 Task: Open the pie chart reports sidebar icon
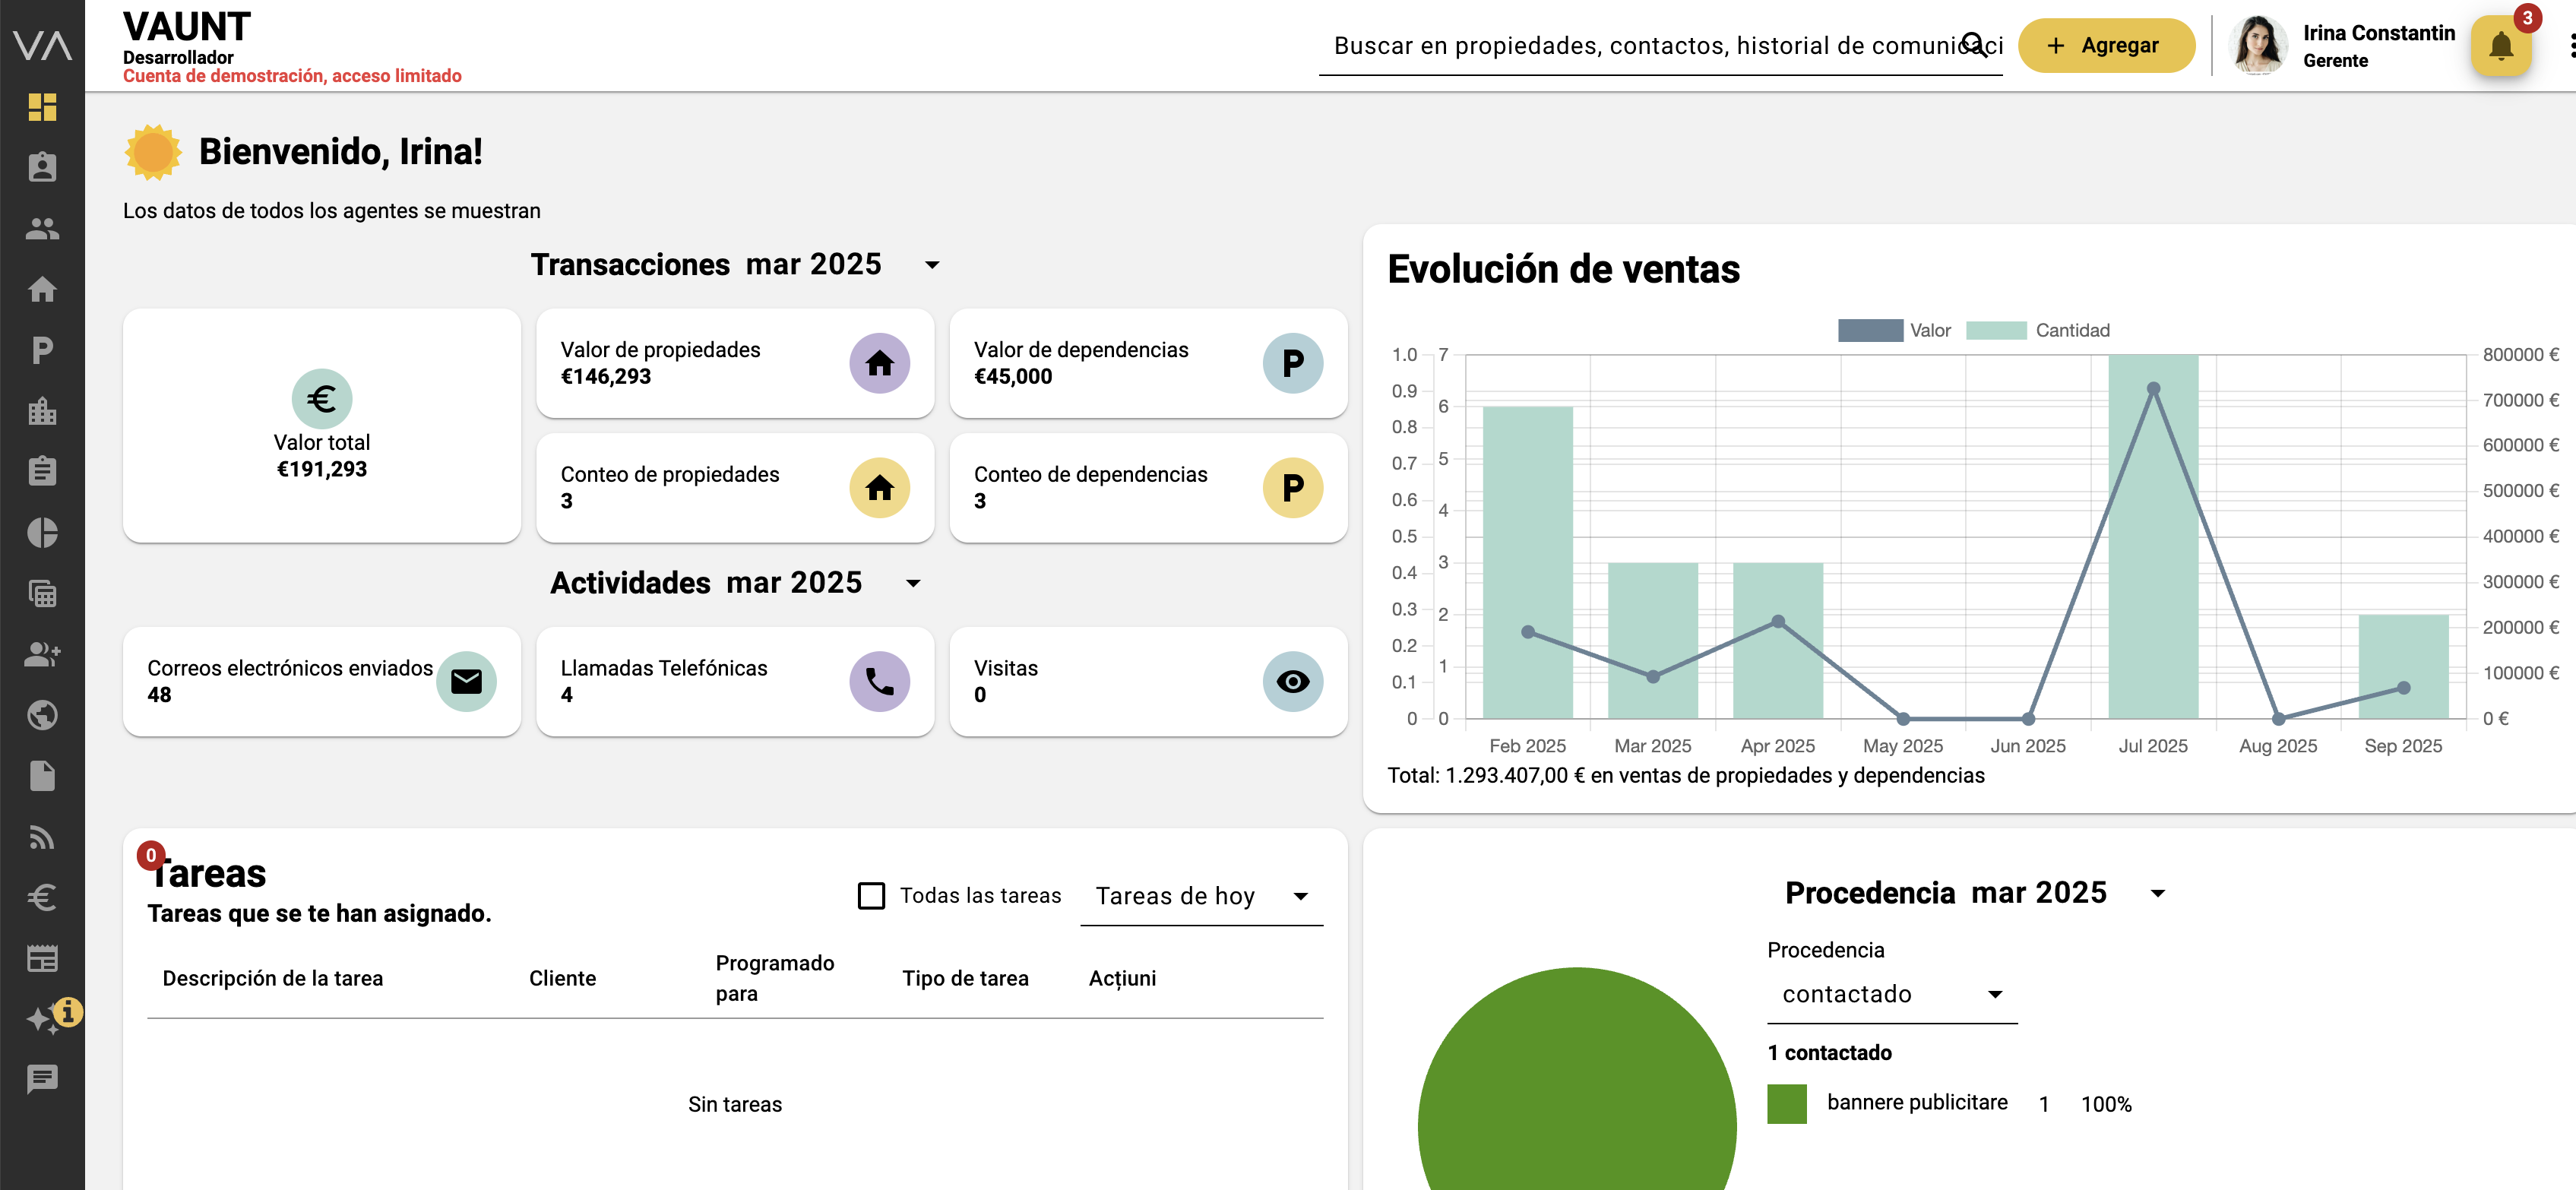pos(42,533)
